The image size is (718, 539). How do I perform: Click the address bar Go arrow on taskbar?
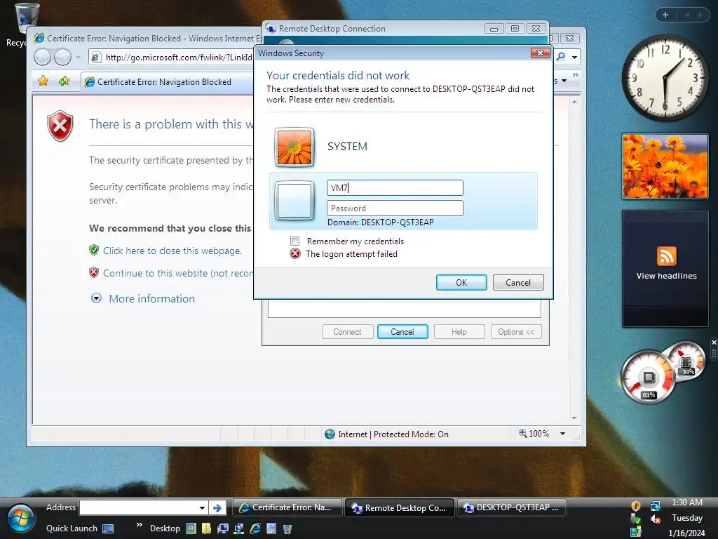217,508
